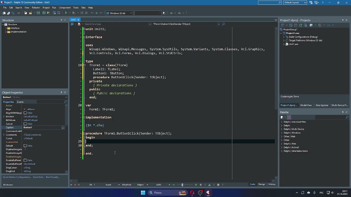Image resolution: width=351 pixels, height=197 pixels.
Task: Pin the Object Inspector panel
Action: coord(61,92)
